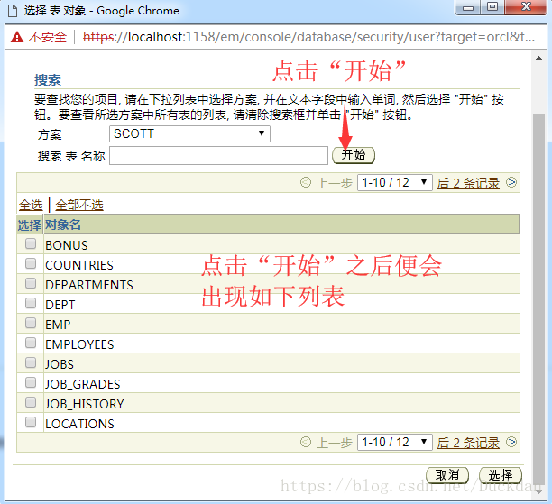
Task: Click the page document icon in title bar
Action: 13,11
